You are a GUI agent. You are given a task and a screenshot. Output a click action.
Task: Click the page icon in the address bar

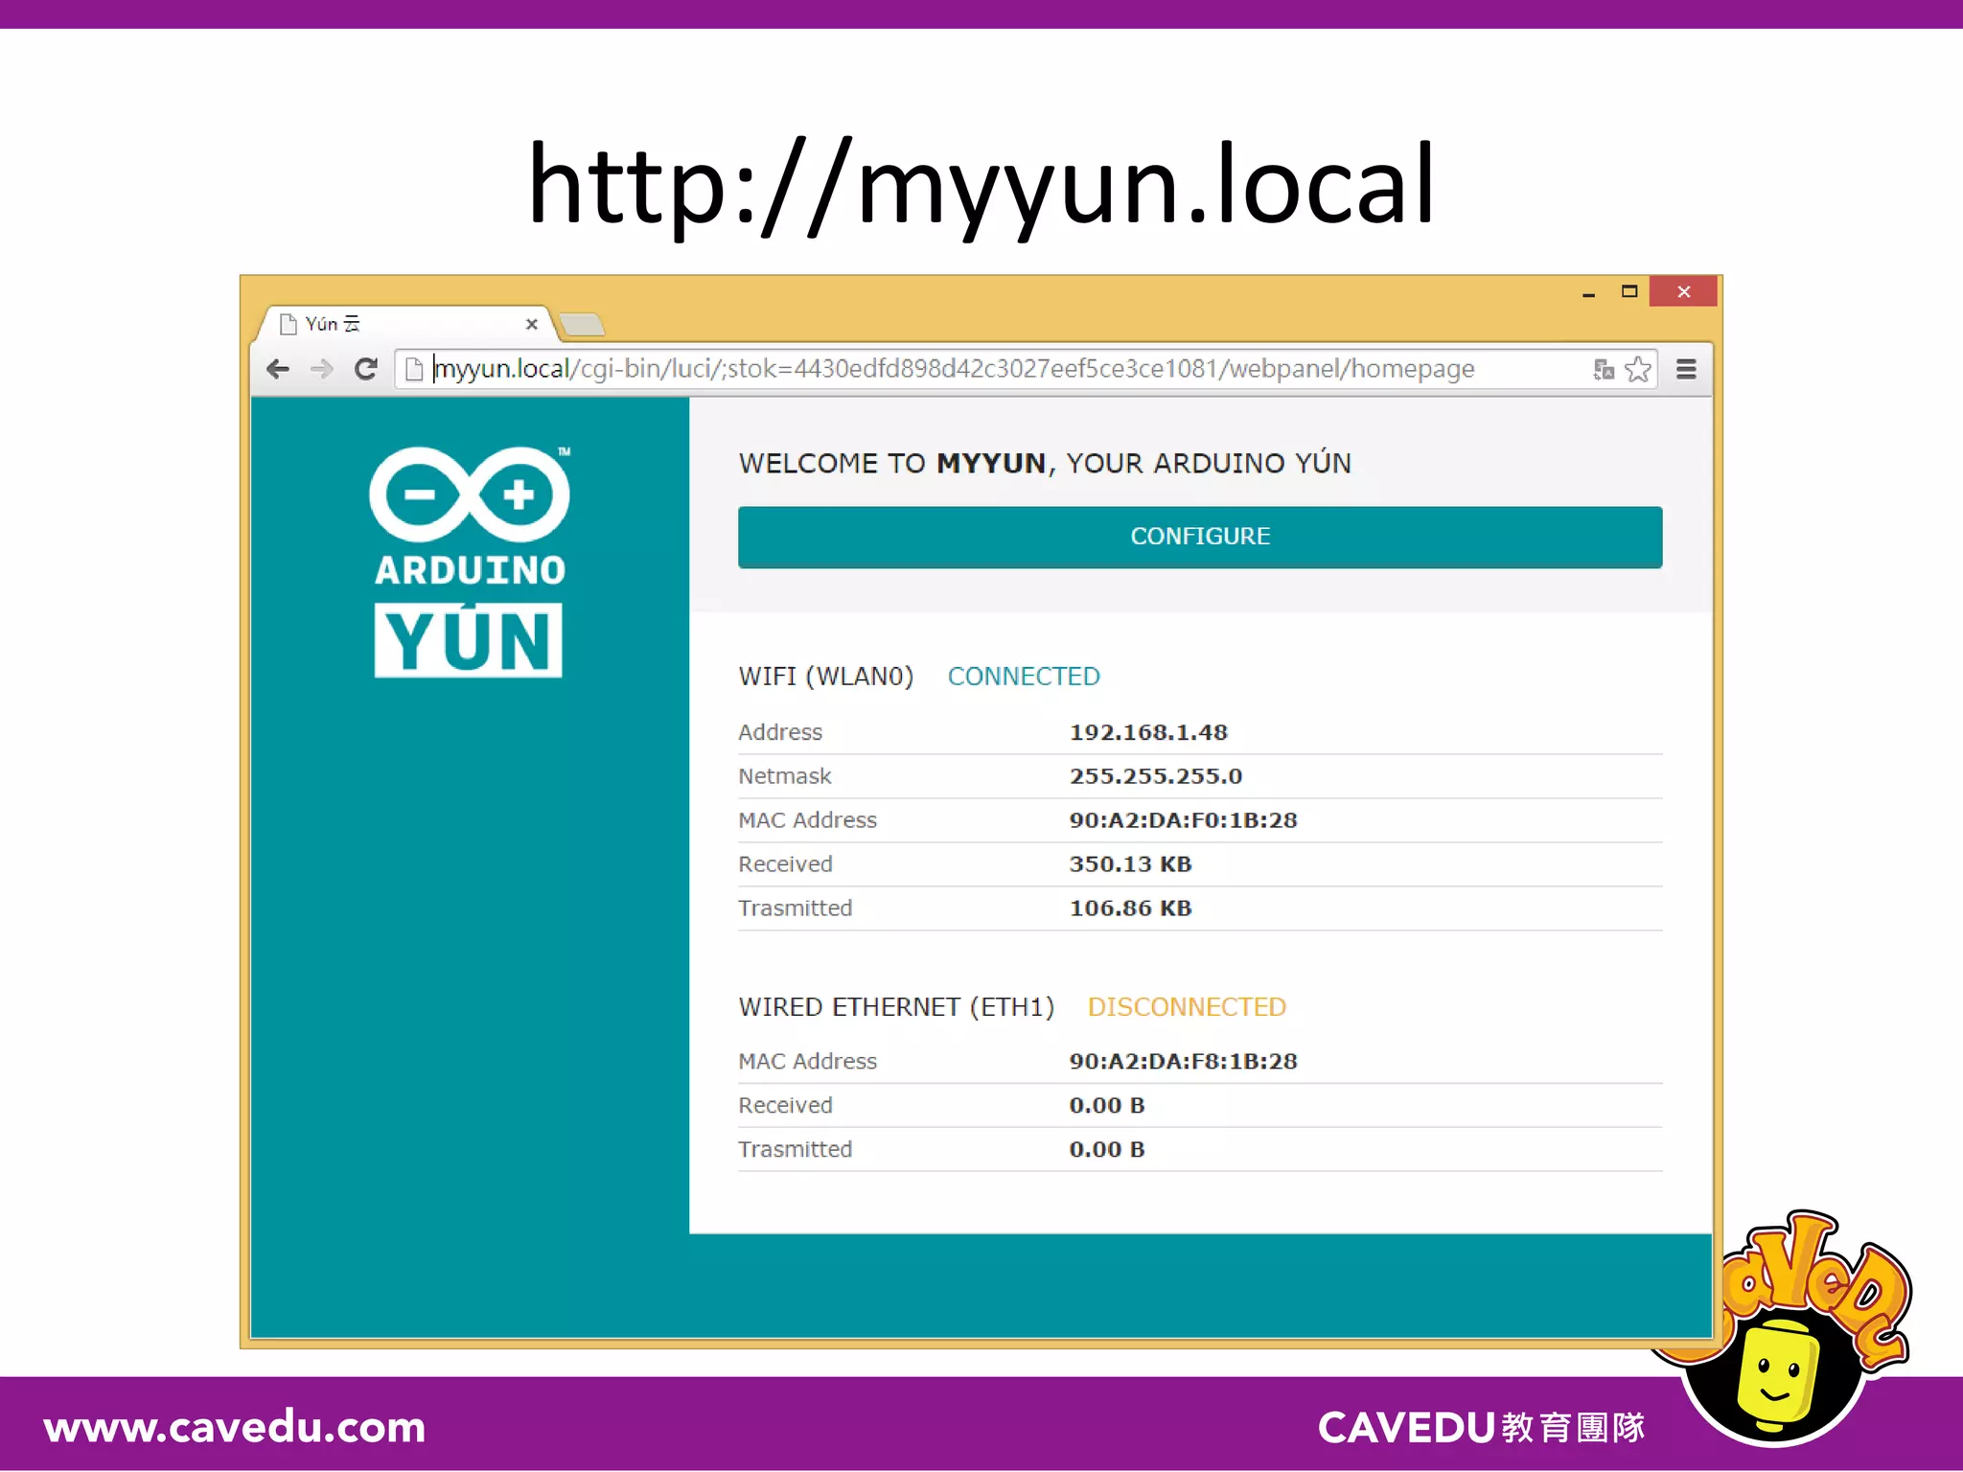pos(414,369)
